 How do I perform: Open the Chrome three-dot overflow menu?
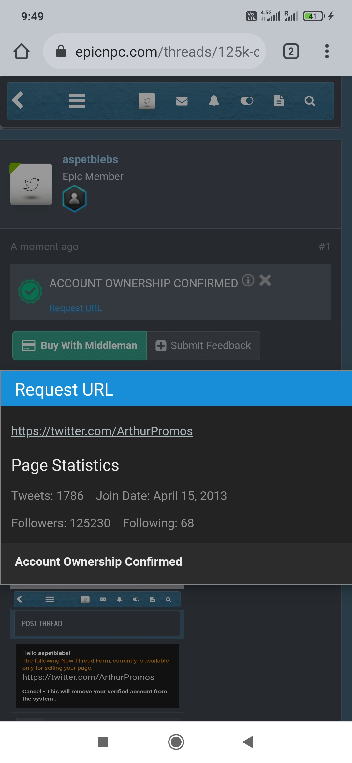pyautogui.click(x=327, y=52)
